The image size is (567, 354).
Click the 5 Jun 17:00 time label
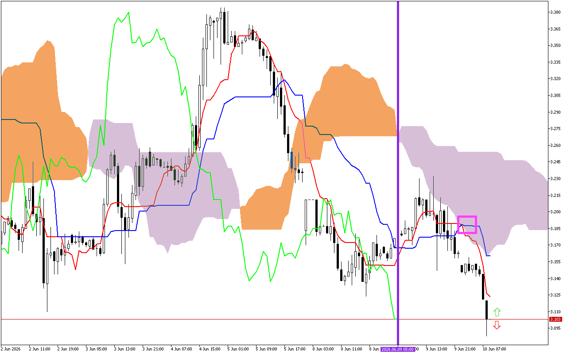(x=295, y=349)
